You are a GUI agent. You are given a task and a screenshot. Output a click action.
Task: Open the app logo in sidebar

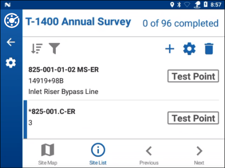click(x=12, y=21)
